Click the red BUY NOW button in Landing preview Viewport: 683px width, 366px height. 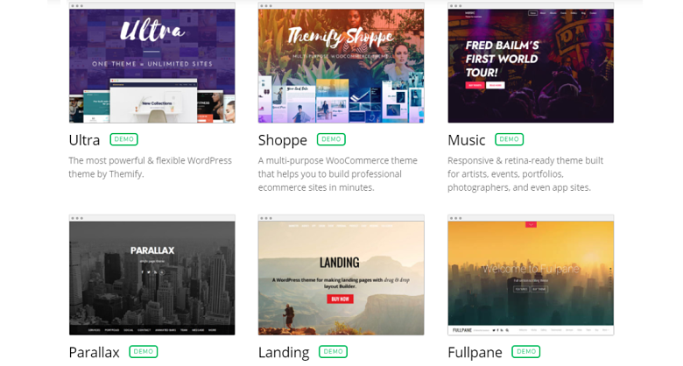pyautogui.click(x=341, y=299)
